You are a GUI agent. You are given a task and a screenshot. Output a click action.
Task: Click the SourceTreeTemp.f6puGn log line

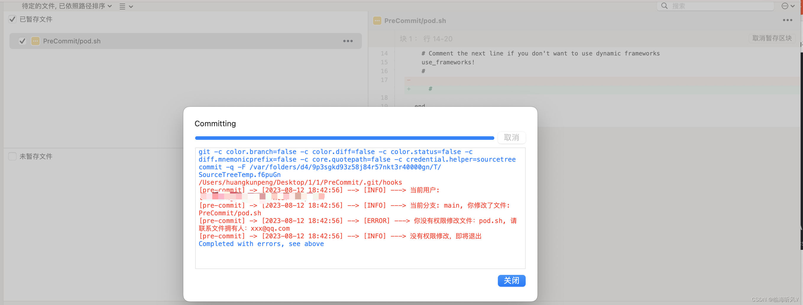239,175
